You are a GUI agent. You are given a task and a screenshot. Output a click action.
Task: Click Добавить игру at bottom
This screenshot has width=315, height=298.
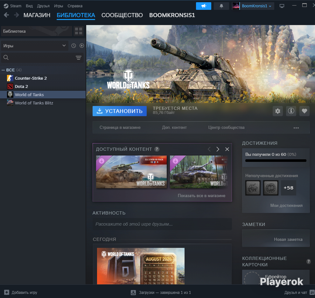(24, 292)
